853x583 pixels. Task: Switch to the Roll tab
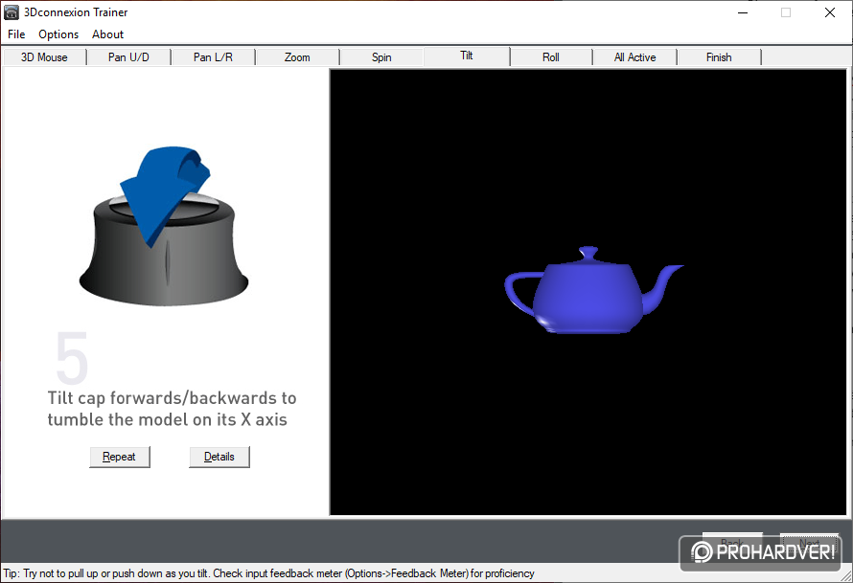tap(550, 57)
